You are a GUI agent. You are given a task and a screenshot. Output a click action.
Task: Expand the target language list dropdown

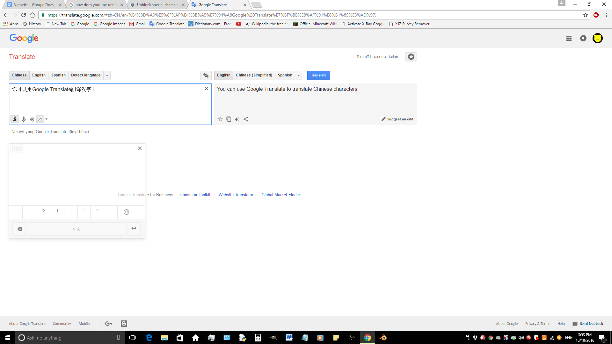[299, 75]
